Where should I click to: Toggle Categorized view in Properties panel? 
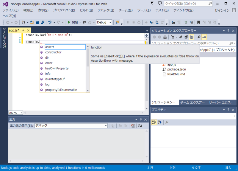coord(154,122)
